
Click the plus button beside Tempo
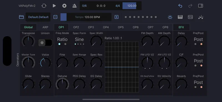116,17
